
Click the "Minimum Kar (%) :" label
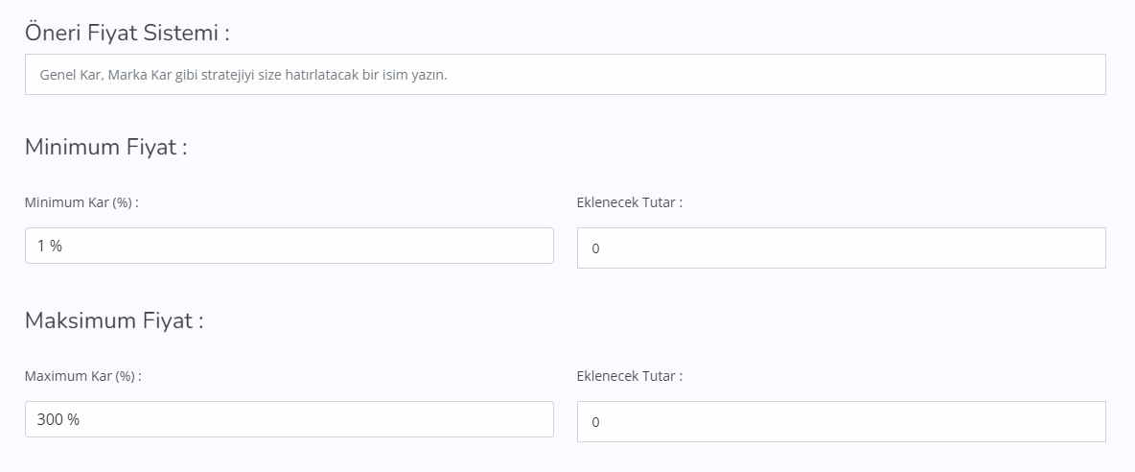(x=82, y=202)
